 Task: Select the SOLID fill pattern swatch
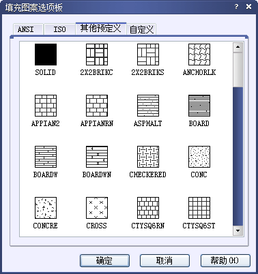click(x=46, y=55)
